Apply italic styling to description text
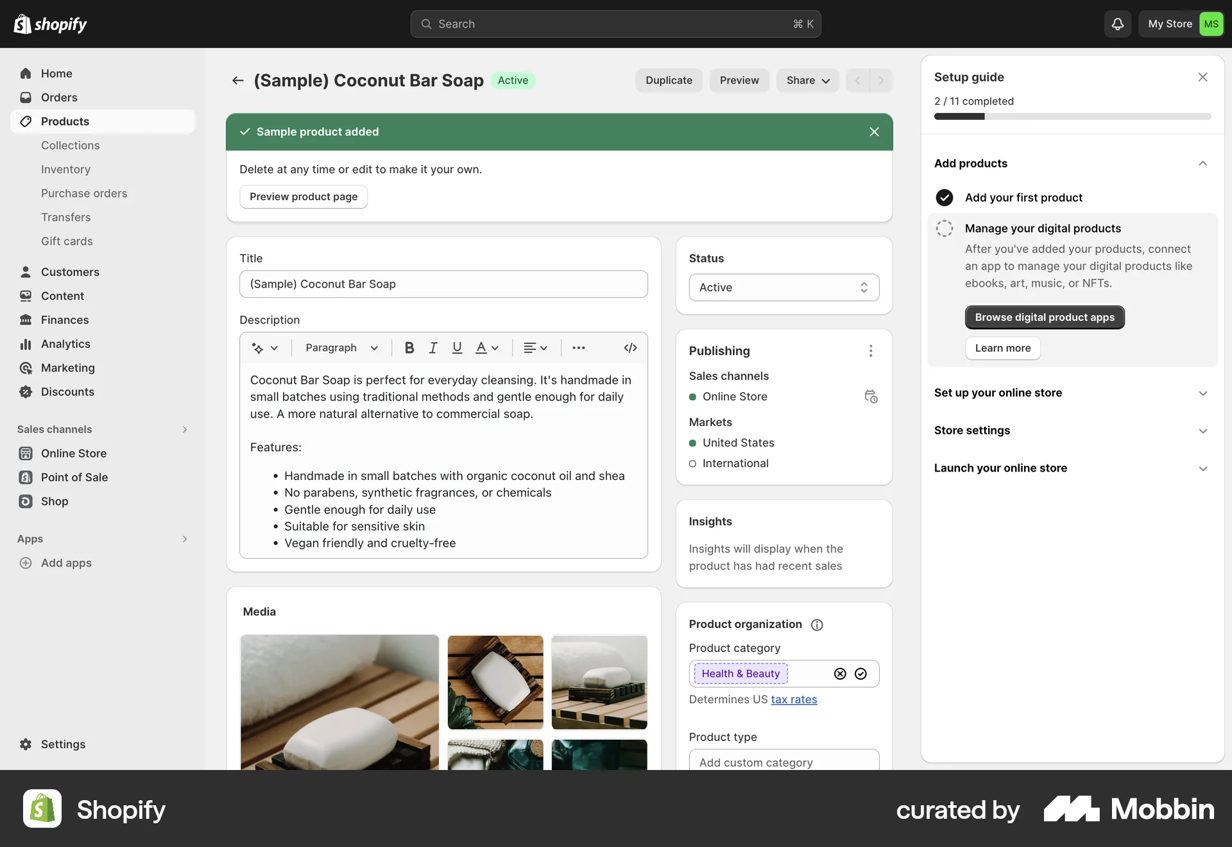 (x=432, y=347)
